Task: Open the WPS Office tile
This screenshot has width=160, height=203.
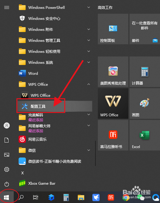Action: click(x=113, y=103)
